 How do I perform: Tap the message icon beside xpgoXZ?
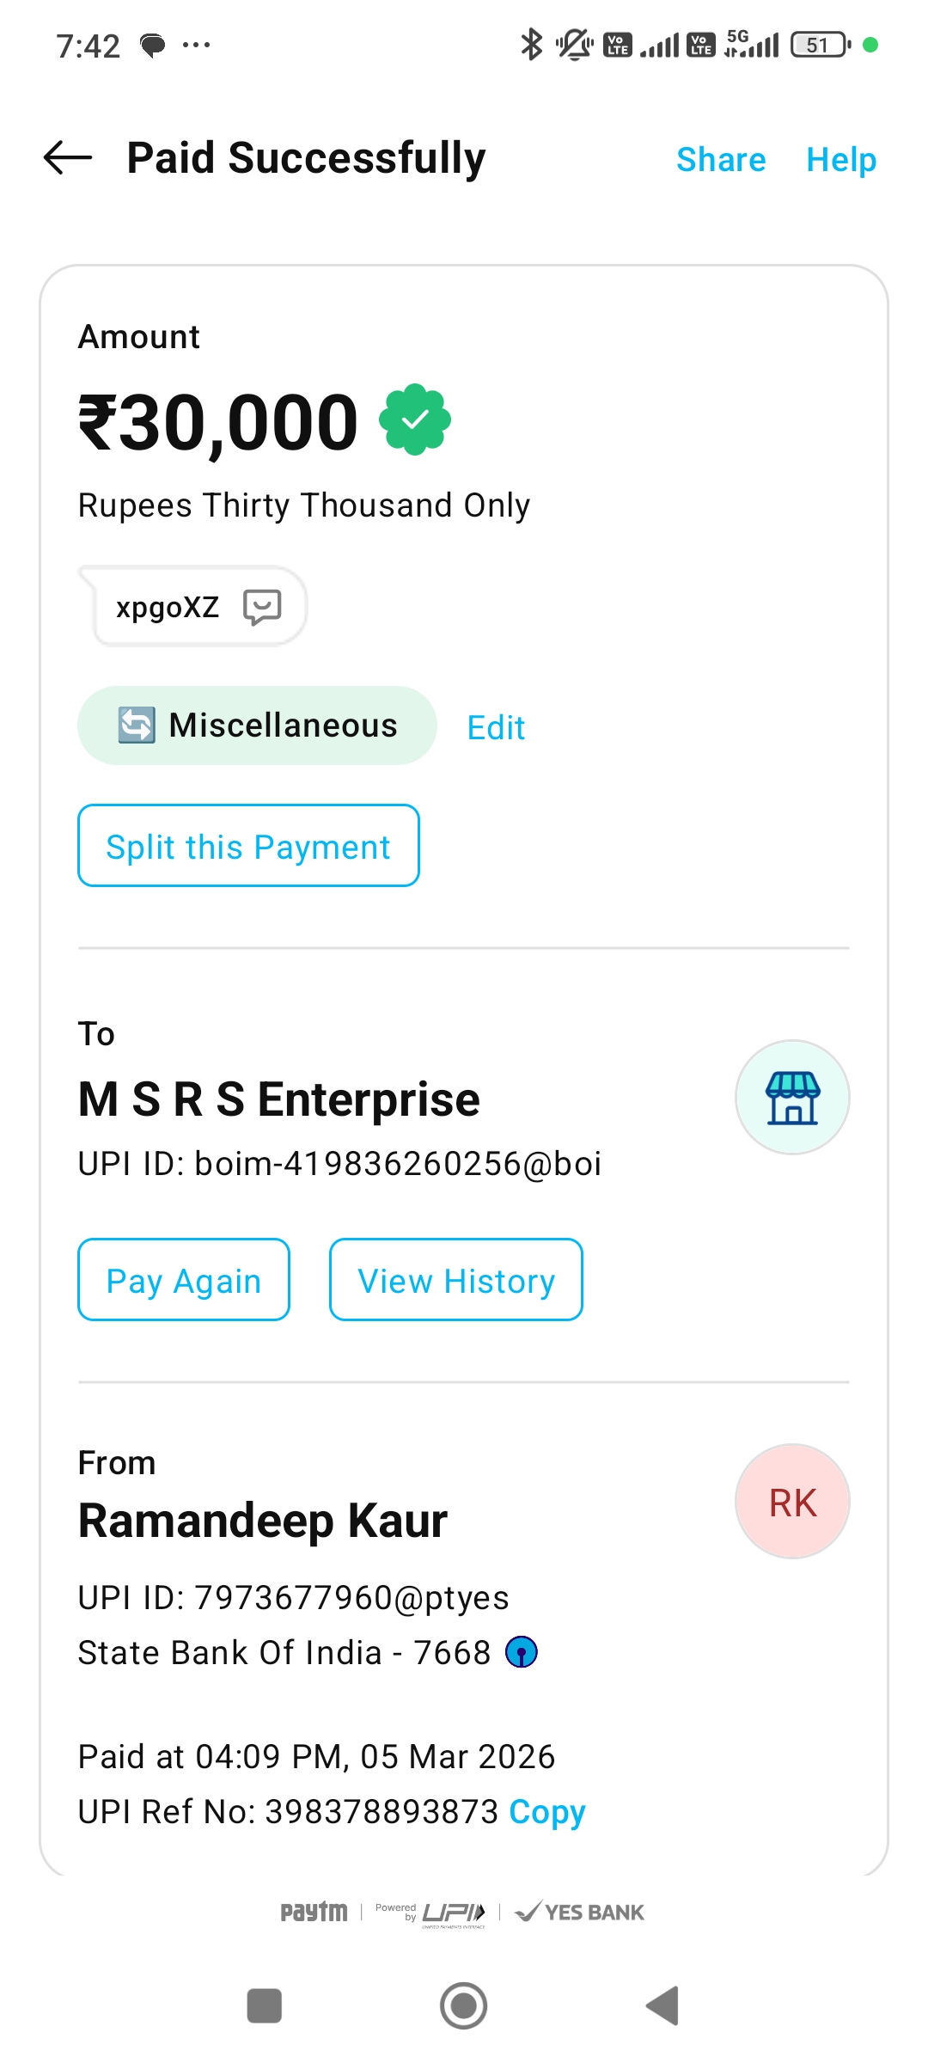tap(262, 607)
